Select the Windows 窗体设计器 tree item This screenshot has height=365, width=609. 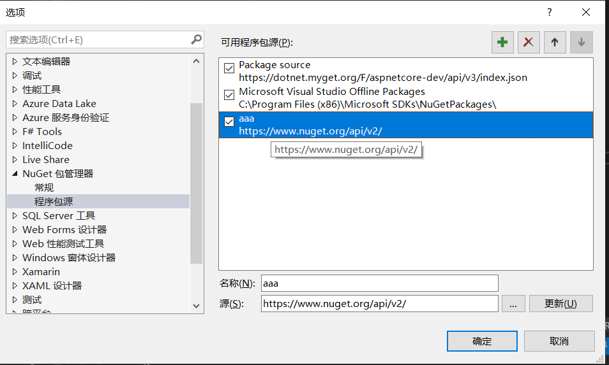(69, 258)
